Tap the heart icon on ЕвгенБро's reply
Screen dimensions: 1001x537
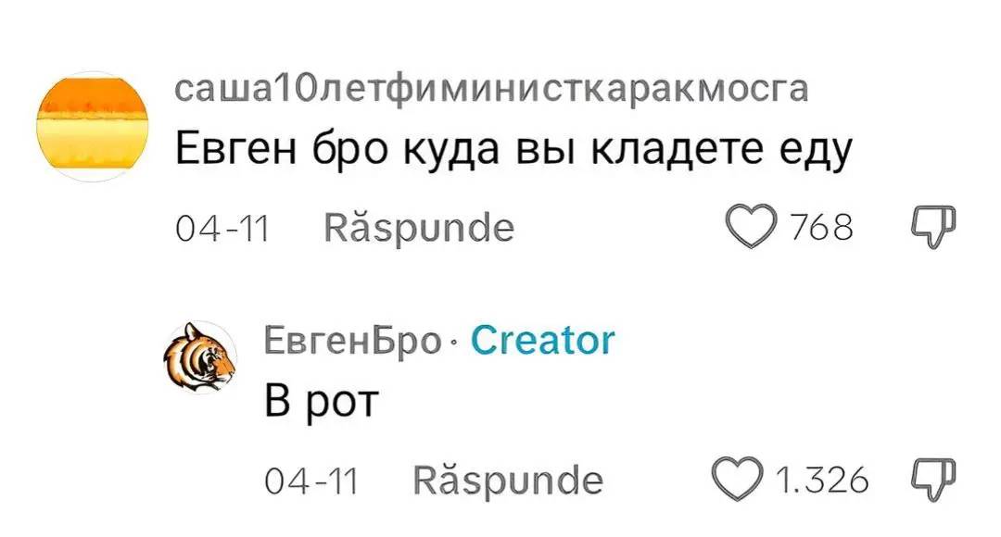point(738,479)
